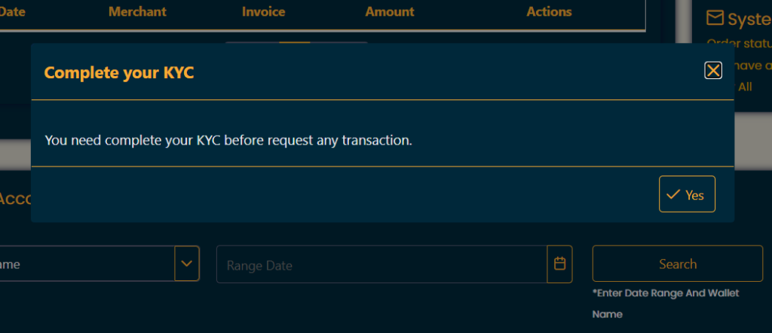Sort by the Invoice column header

(263, 11)
